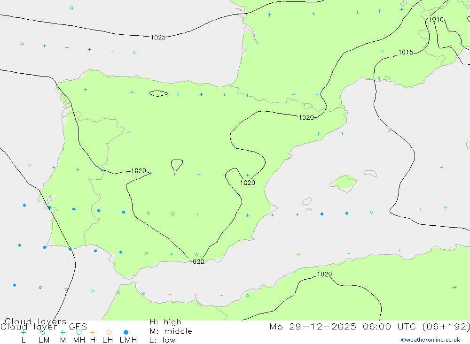Click the 'H: high' legend text
The height and width of the screenshot is (344, 470).
point(165,322)
